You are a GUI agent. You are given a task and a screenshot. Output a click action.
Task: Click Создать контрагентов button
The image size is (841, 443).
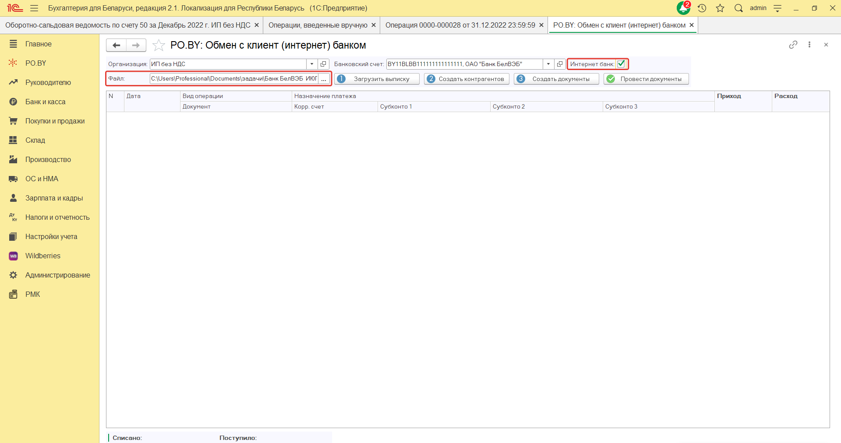coord(466,79)
